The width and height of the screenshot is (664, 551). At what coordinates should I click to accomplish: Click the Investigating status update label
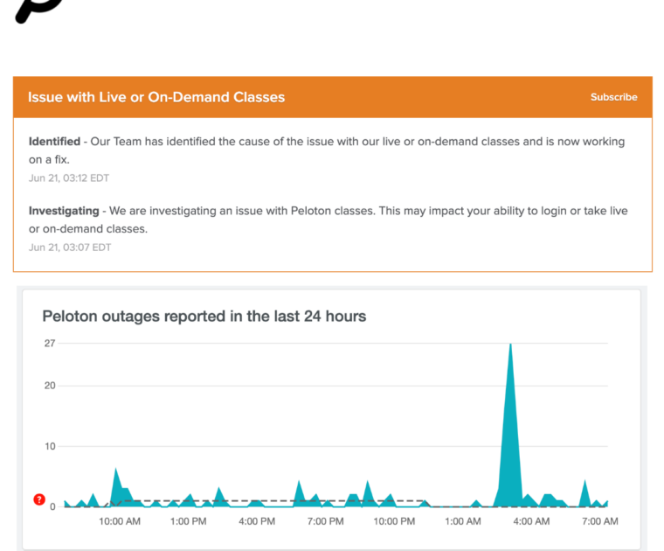[63, 211]
